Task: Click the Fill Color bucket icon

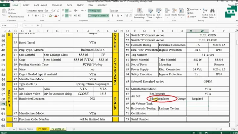Action: point(50,15)
